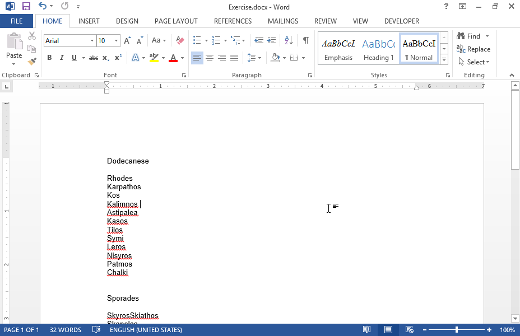Viewport: 520px width, 336px height.
Task: Decrease paragraph indent
Action: [x=259, y=40]
